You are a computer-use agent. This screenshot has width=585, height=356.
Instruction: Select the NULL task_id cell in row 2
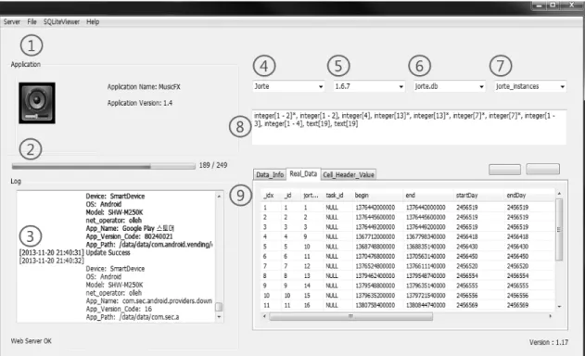pyautogui.click(x=332, y=217)
